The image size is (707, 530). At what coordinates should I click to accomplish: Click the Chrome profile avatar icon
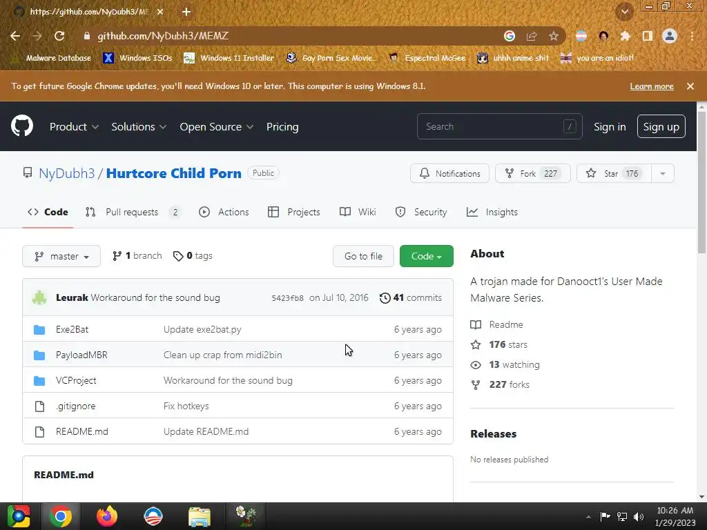click(670, 36)
